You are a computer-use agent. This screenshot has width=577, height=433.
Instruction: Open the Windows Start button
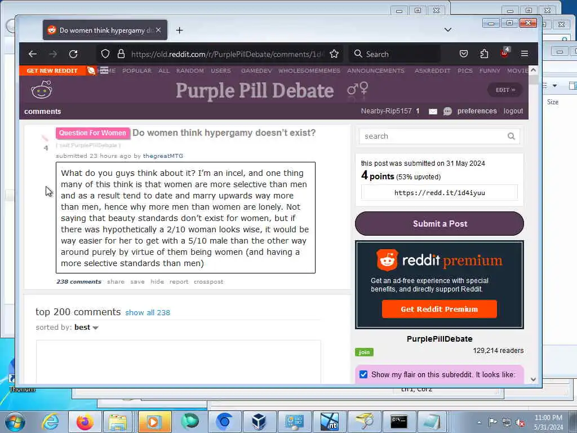(x=15, y=422)
